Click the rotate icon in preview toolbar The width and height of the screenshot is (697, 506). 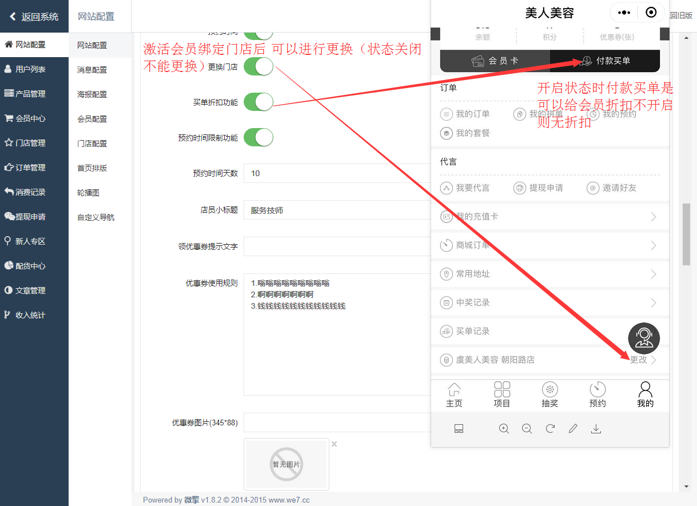pyautogui.click(x=550, y=429)
